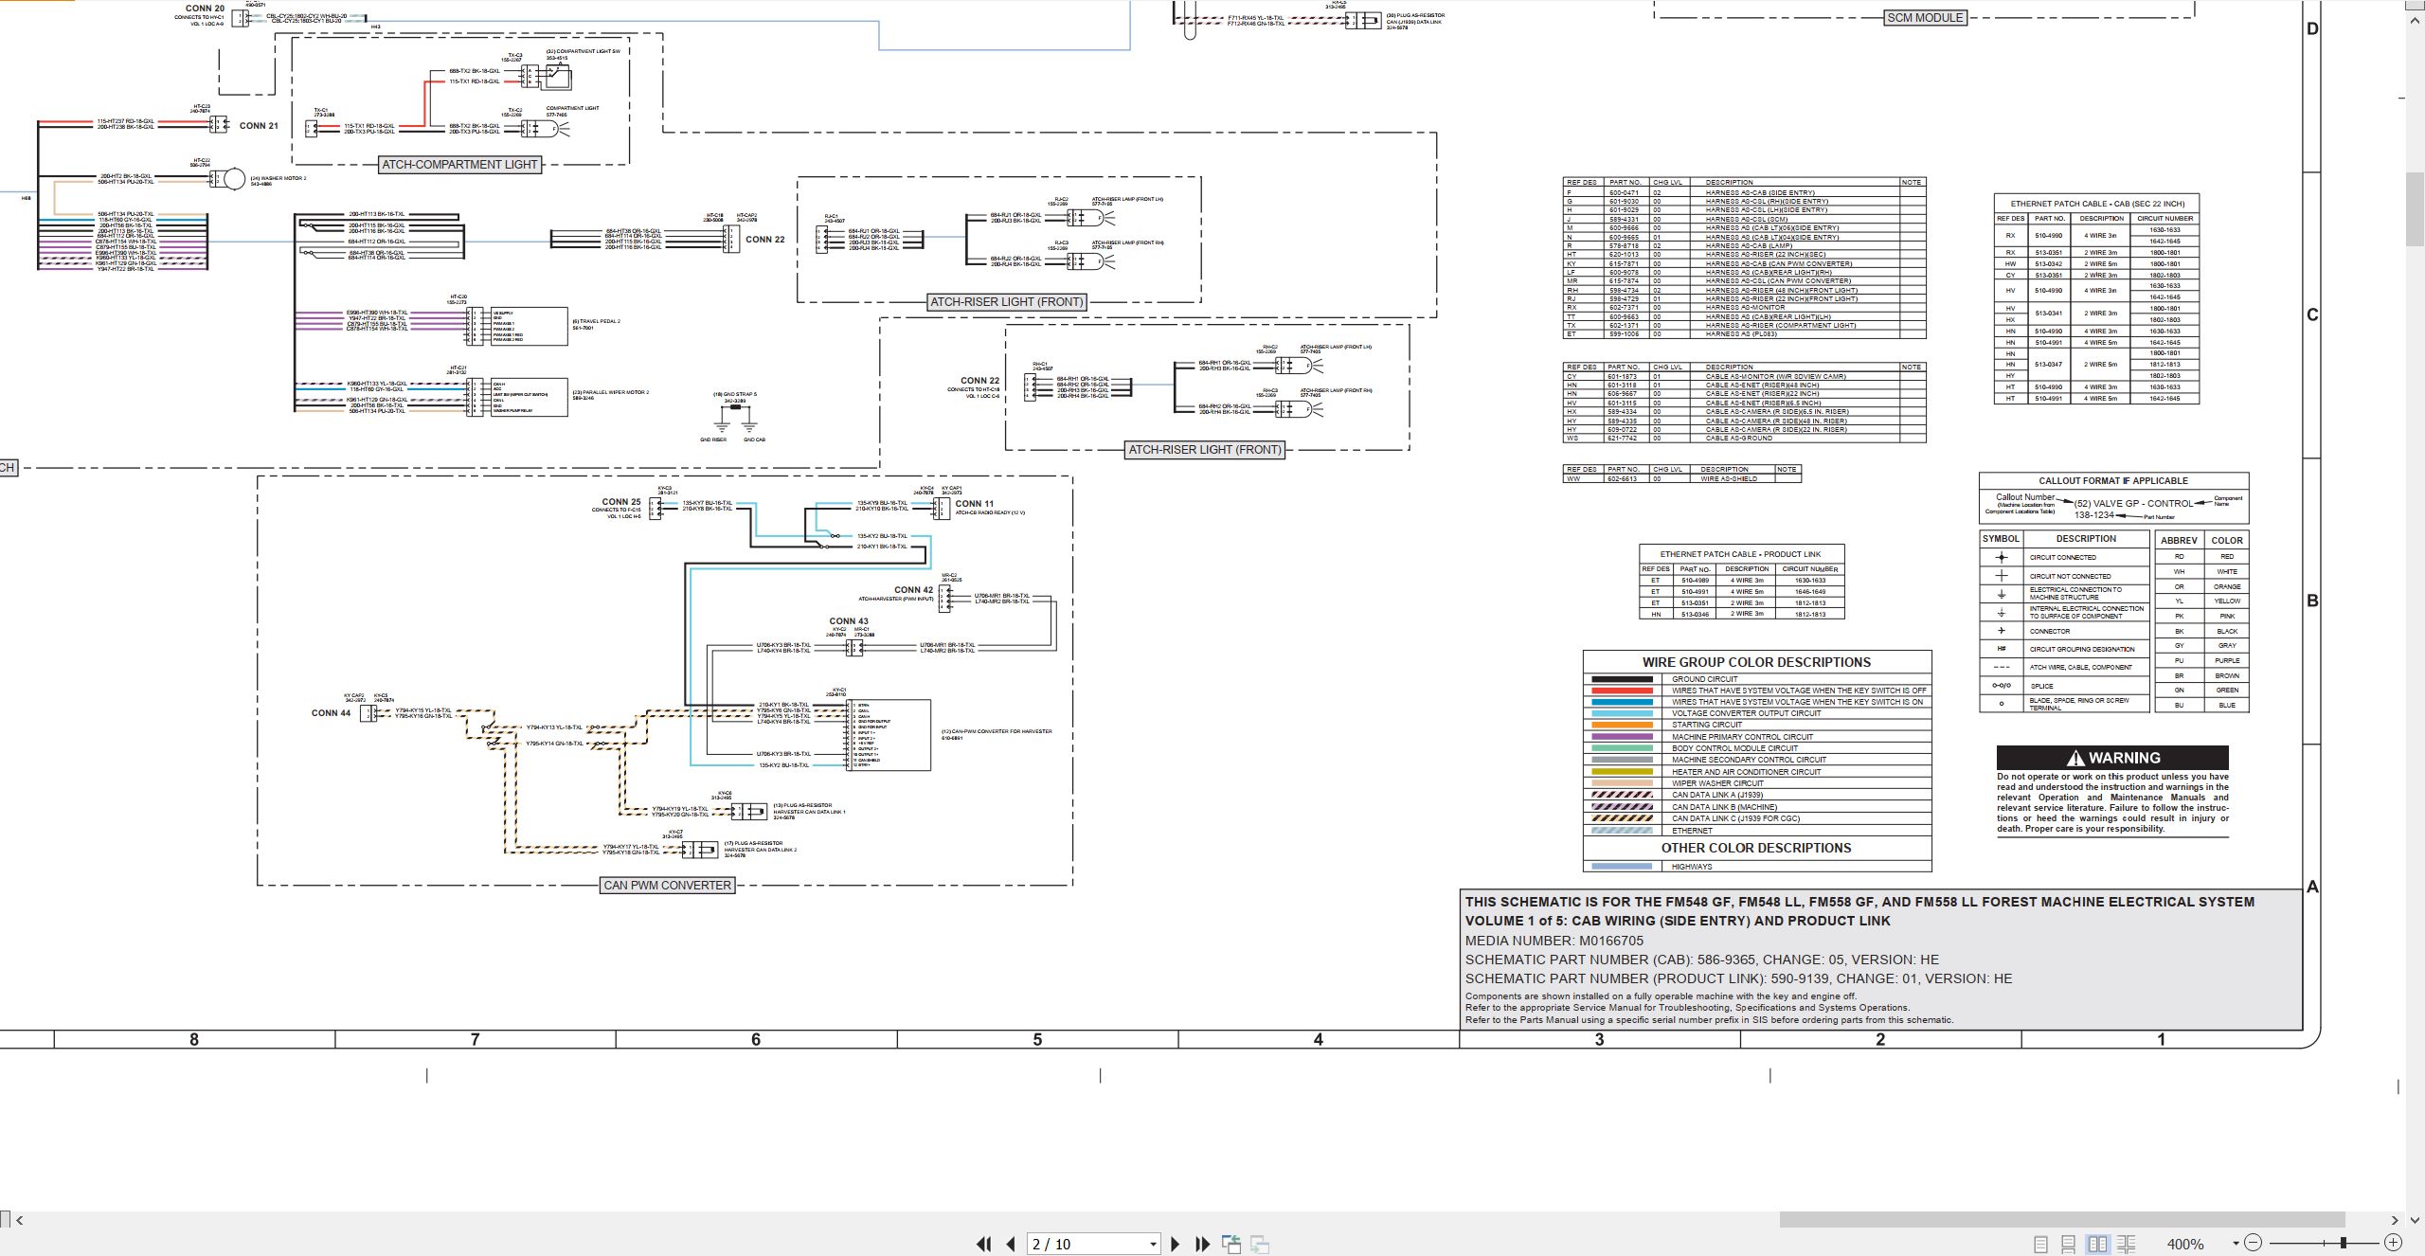Click the zoom slider handle
2425x1256 pixels.
(2344, 1243)
